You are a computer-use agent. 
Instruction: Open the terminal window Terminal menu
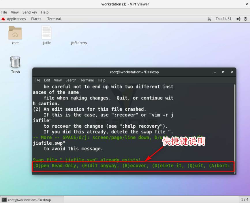(x=87, y=80)
